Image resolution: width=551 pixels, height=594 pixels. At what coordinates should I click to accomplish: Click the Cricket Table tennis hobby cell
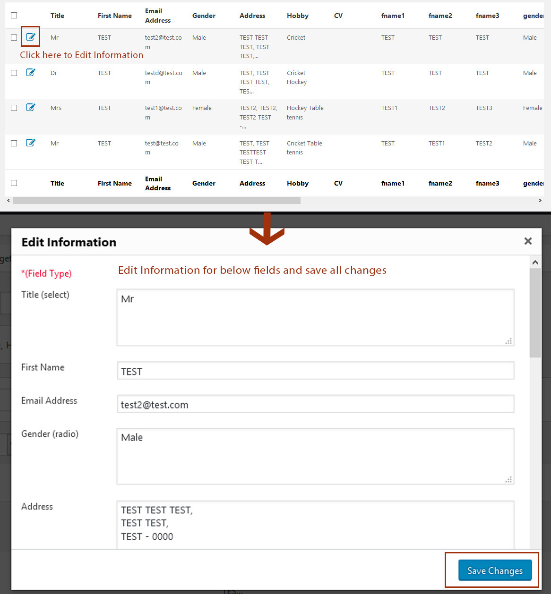pyautogui.click(x=304, y=148)
